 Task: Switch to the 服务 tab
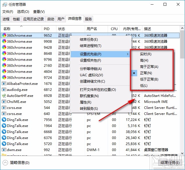[x=88, y=19]
